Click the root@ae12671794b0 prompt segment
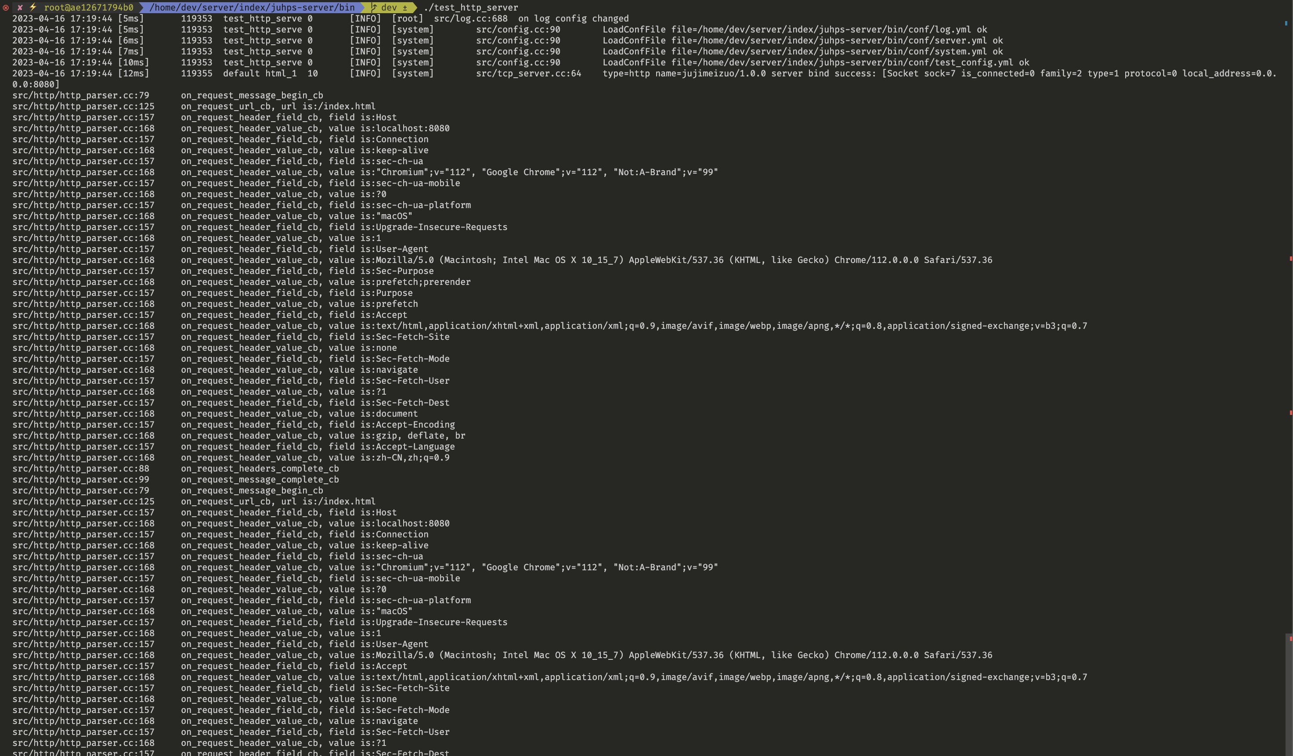Viewport: 1293px width, 756px height. pos(89,8)
